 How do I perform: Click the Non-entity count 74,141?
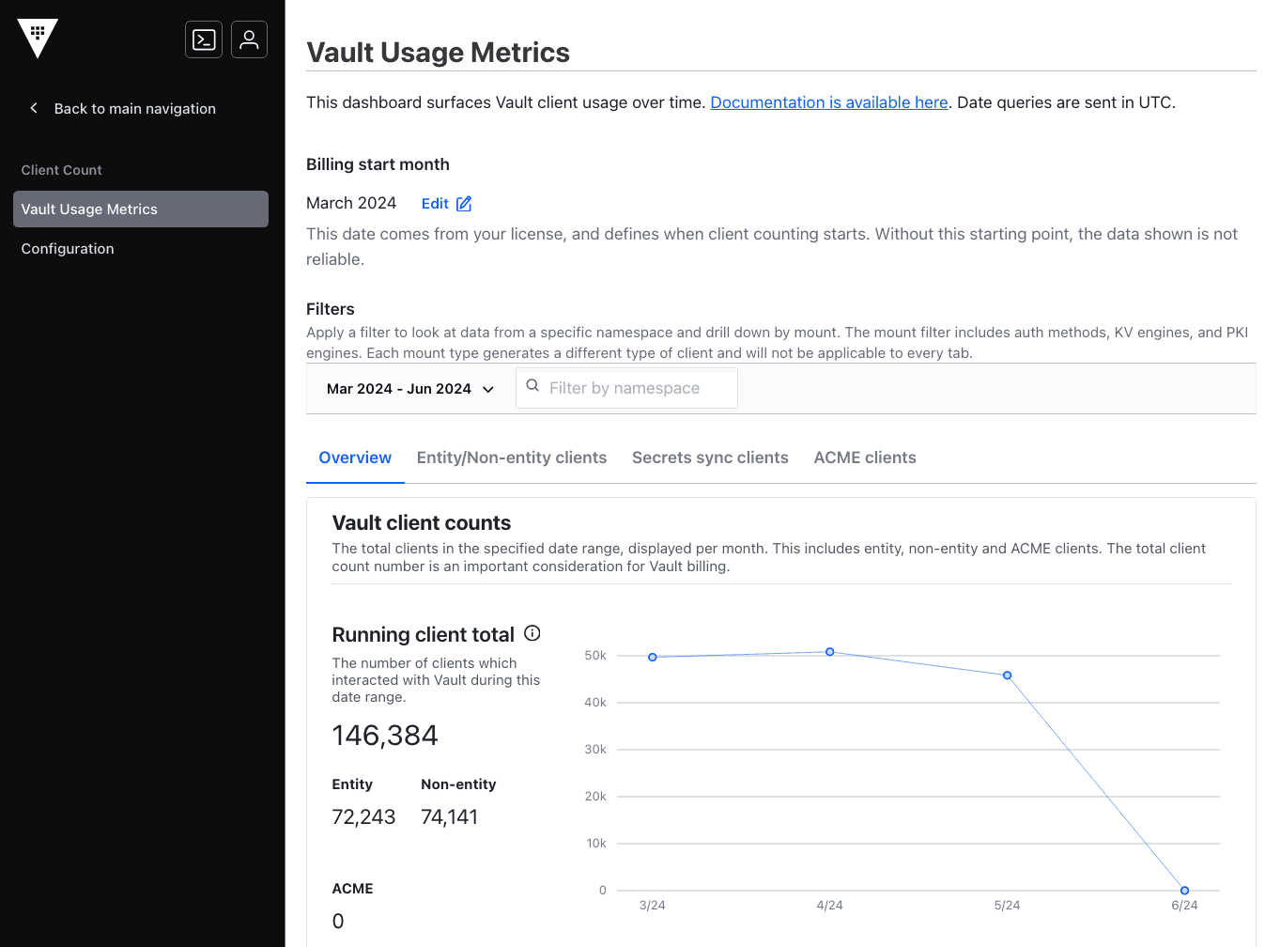(x=450, y=817)
